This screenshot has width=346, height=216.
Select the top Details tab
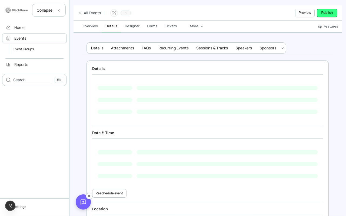pyautogui.click(x=111, y=26)
